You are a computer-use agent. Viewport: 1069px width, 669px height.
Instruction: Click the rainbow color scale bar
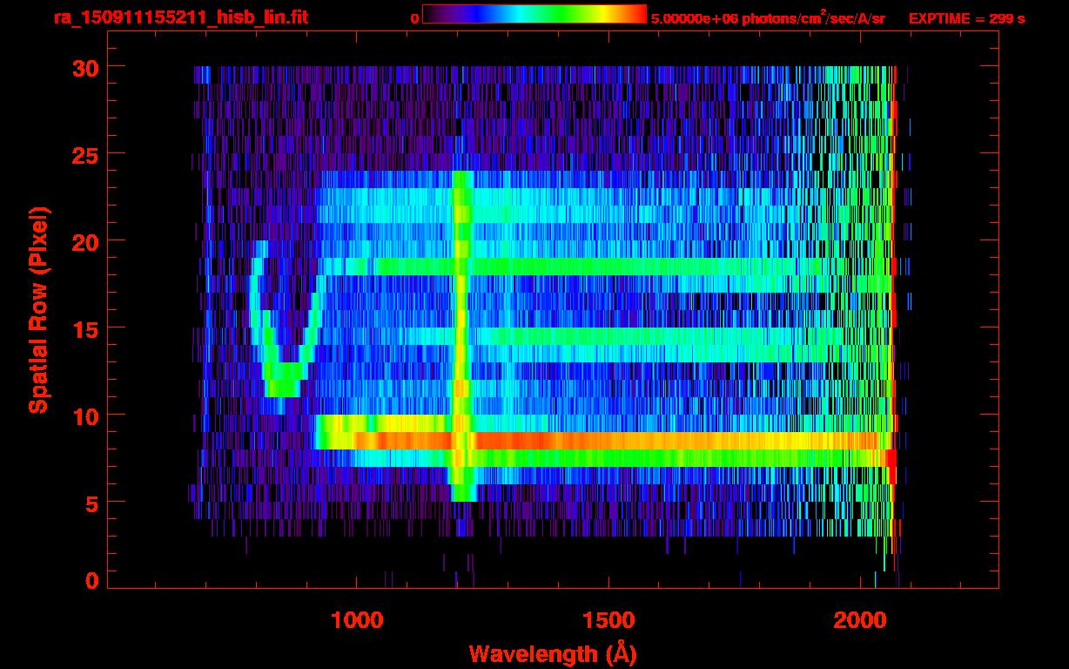click(x=534, y=15)
